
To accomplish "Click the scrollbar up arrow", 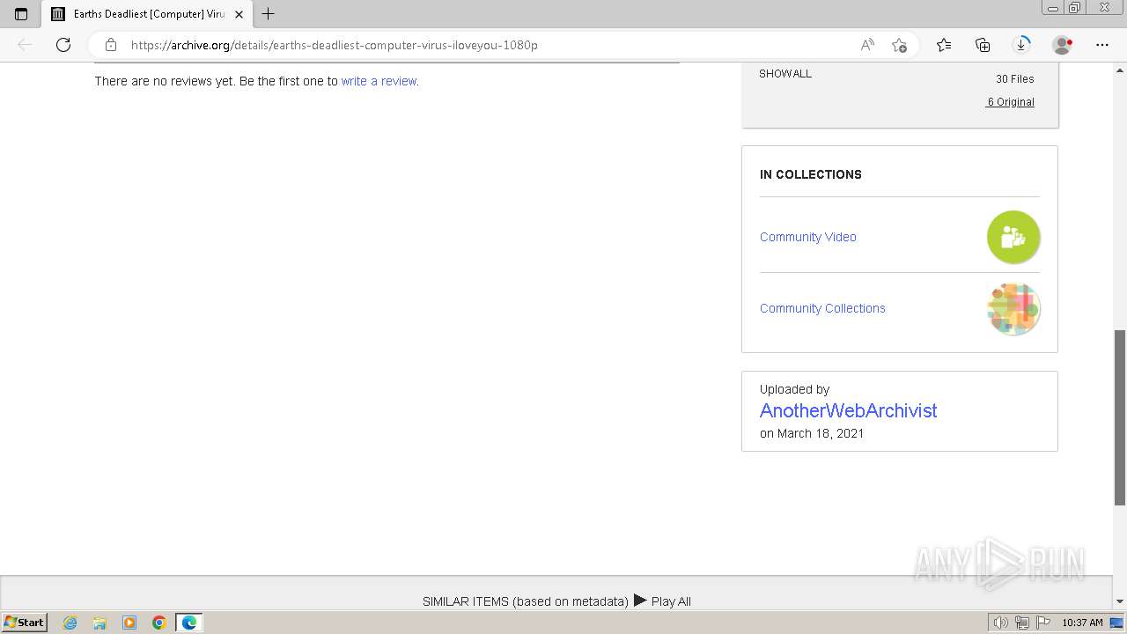I will [x=1120, y=69].
